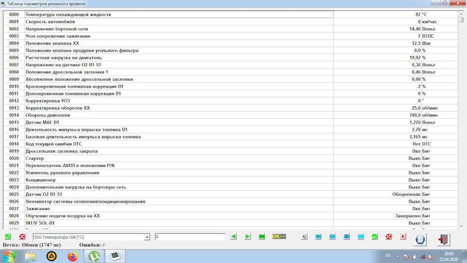Viewport: 467px width, 263px height.
Task: Click the yellow OK-- indicator button
Action: pyautogui.click(x=279, y=237)
